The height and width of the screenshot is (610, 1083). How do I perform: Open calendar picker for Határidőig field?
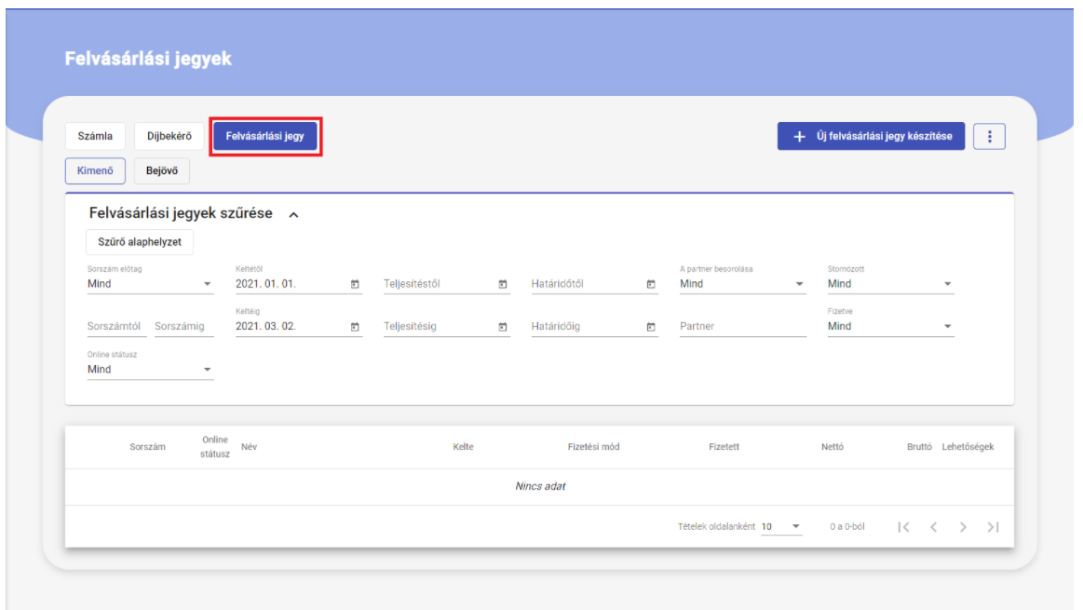651,327
